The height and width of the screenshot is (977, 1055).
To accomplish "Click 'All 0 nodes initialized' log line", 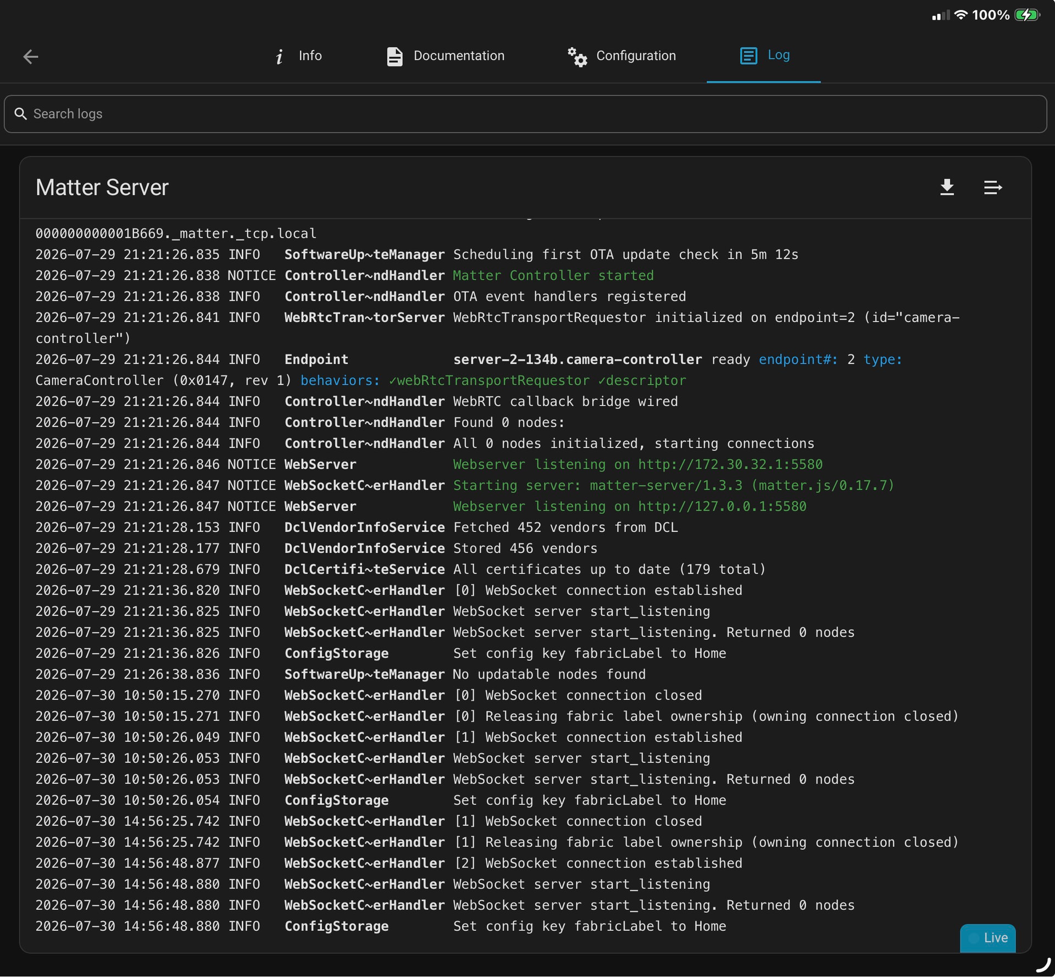I will tap(634, 443).
